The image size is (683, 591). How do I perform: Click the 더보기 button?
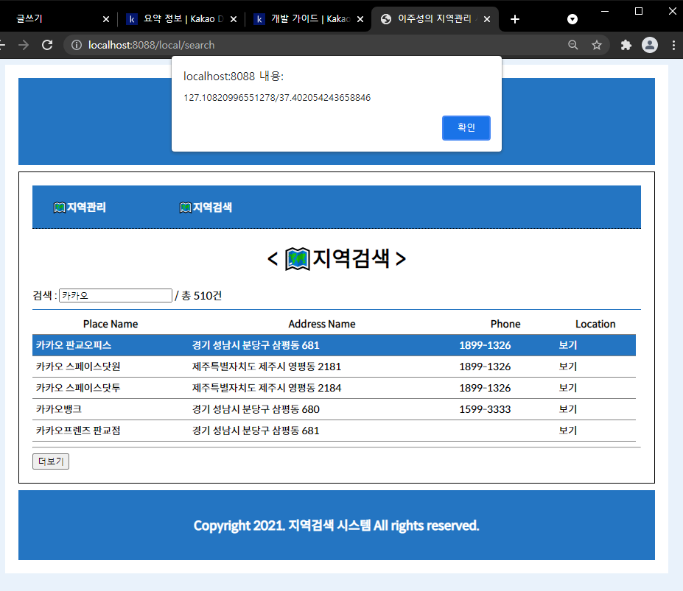[51, 461]
